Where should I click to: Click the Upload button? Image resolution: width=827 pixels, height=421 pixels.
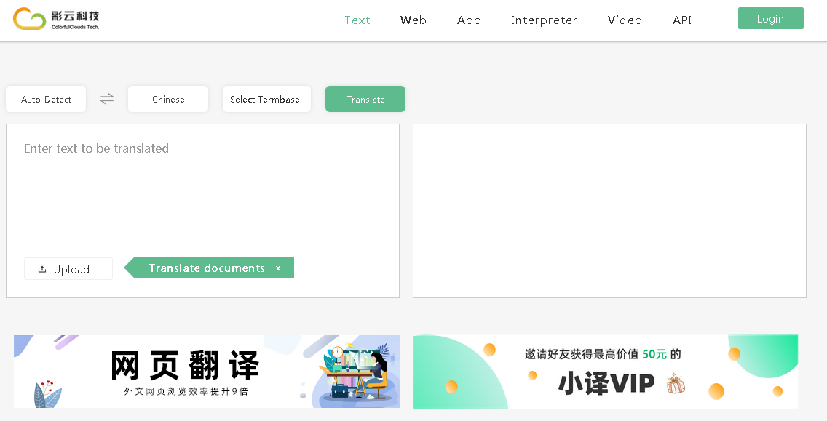pyautogui.click(x=68, y=269)
